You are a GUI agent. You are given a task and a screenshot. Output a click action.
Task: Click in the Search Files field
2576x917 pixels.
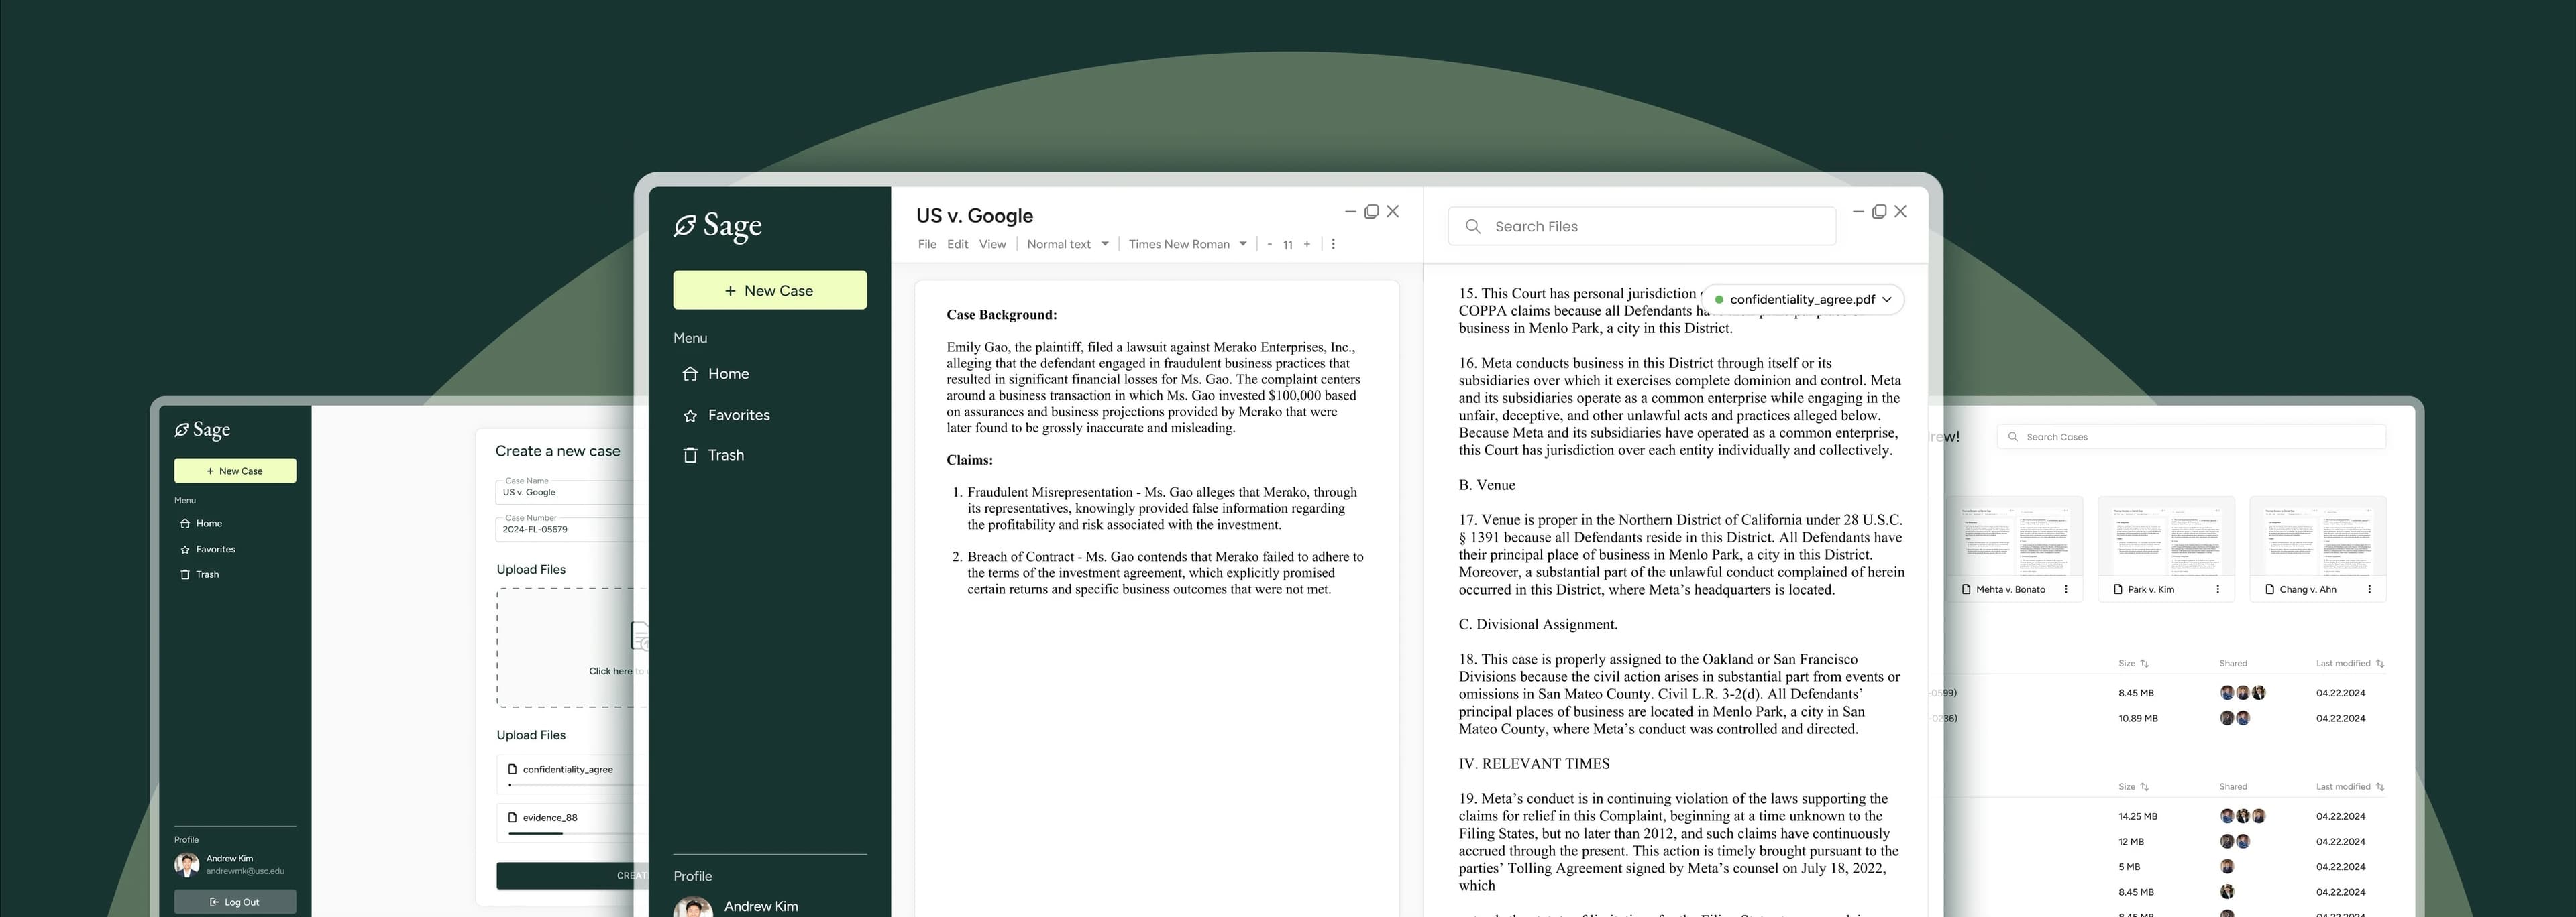[x=1641, y=226]
